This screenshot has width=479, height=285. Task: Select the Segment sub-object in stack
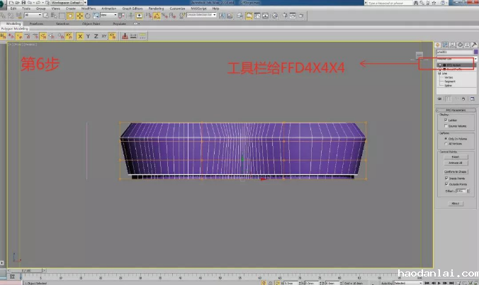tap(450, 82)
